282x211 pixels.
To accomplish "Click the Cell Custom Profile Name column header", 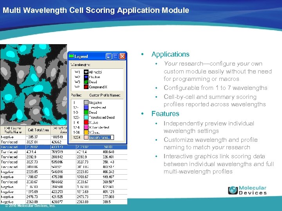I will (13, 130).
